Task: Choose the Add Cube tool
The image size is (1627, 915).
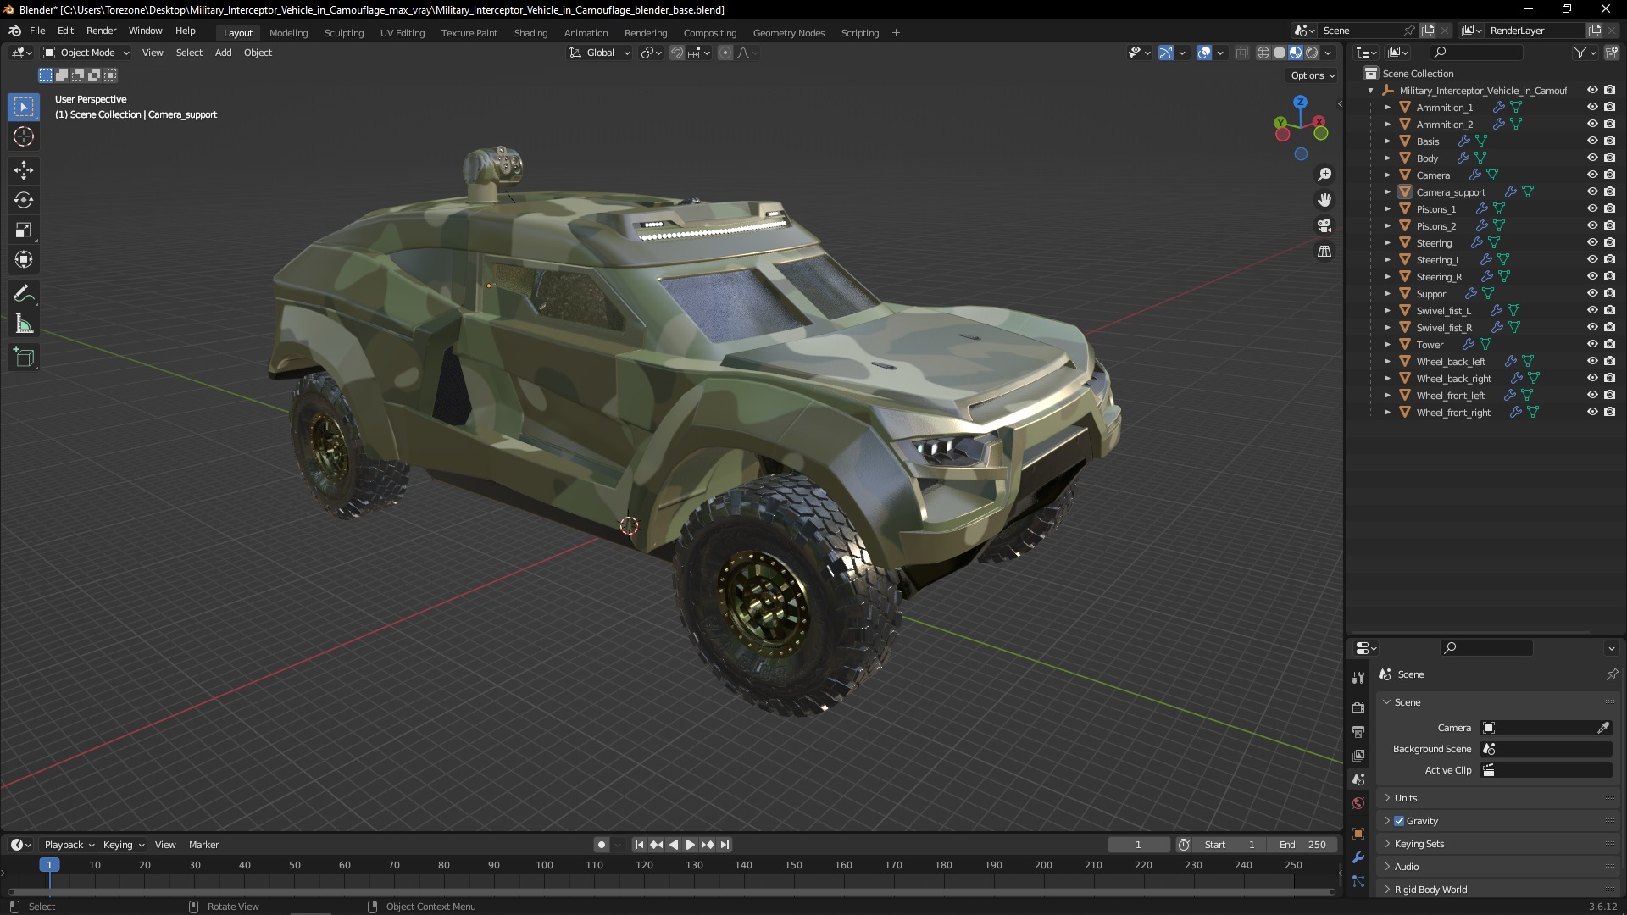Action: (24, 358)
